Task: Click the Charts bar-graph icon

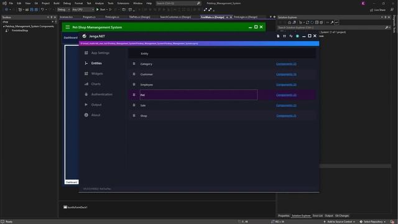Action: coord(86,84)
